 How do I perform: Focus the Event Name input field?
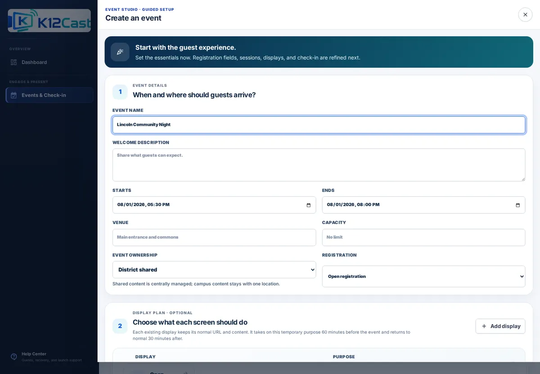click(x=319, y=125)
